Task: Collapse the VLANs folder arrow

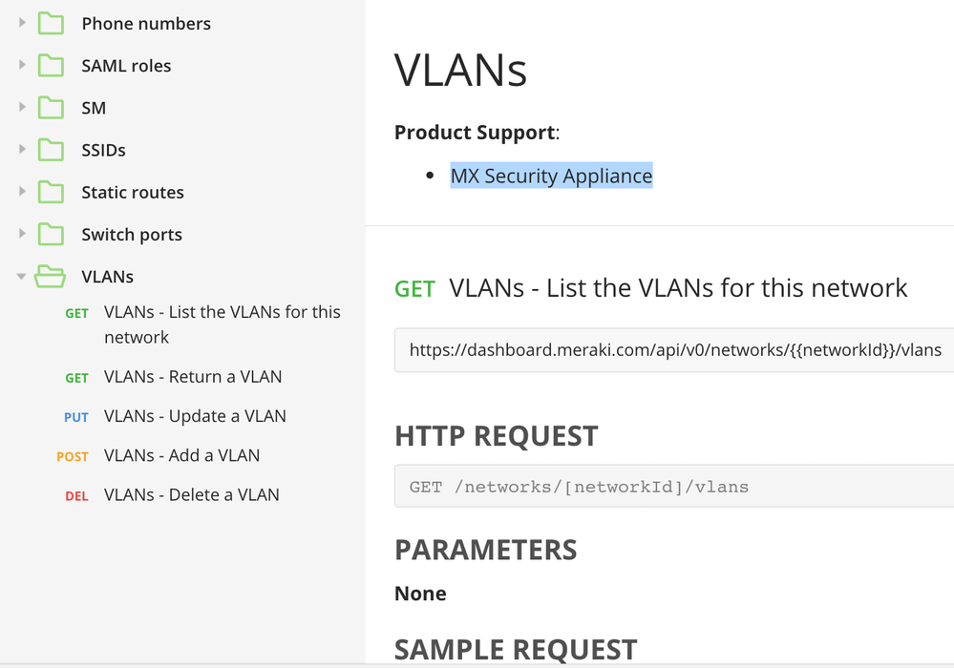Action: (21, 277)
